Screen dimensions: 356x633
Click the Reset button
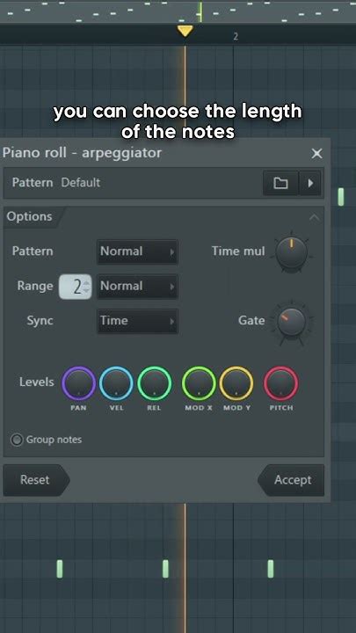36,480
